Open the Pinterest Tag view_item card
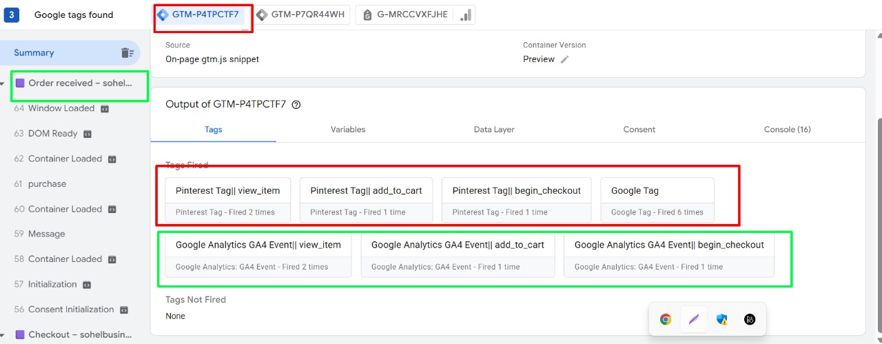 pyautogui.click(x=228, y=200)
